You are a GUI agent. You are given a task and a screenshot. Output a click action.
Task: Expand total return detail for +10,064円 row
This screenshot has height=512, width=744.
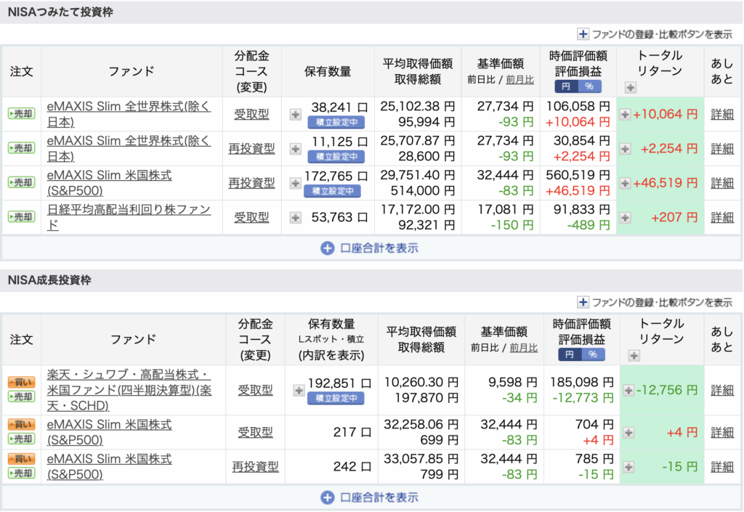625,114
